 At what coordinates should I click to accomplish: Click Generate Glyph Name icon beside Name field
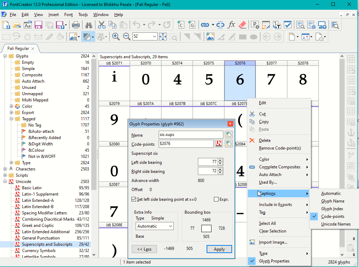(229, 135)
